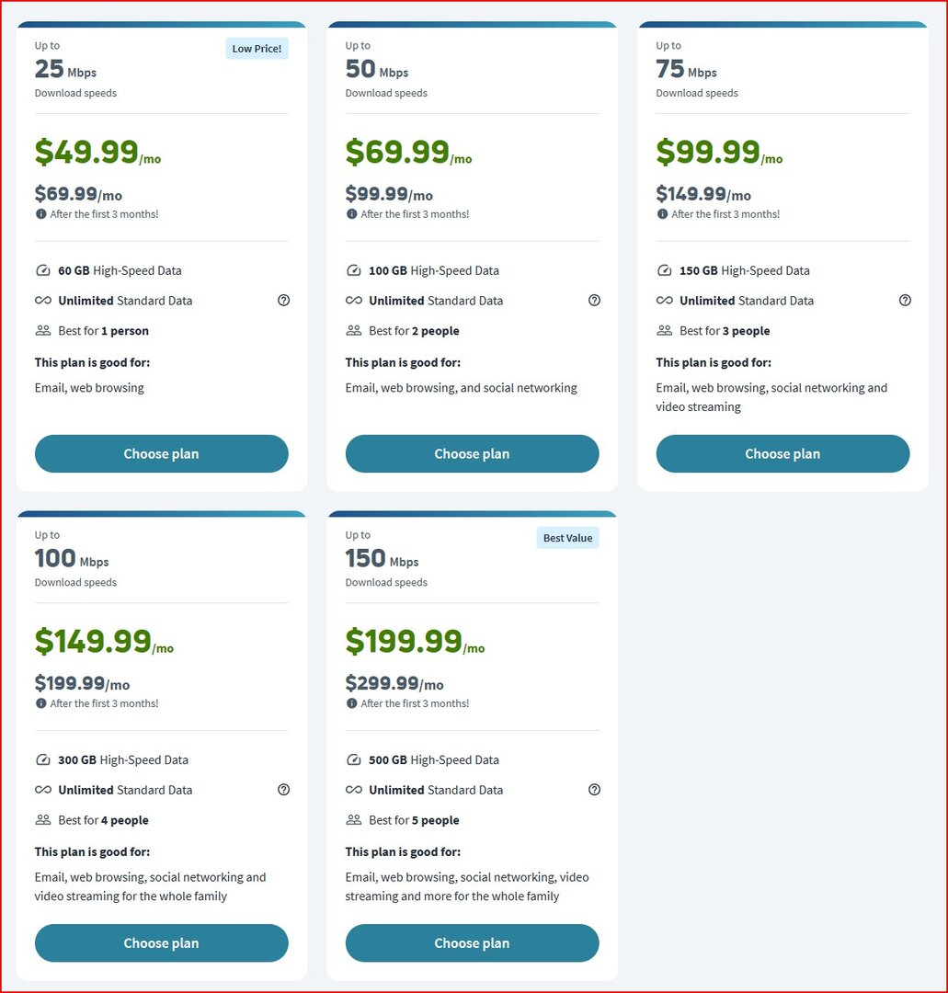Viewport: 948px width, 993px height.
Task: Click people icon beside Best for 3 people
Action: [x=664, y=331]
